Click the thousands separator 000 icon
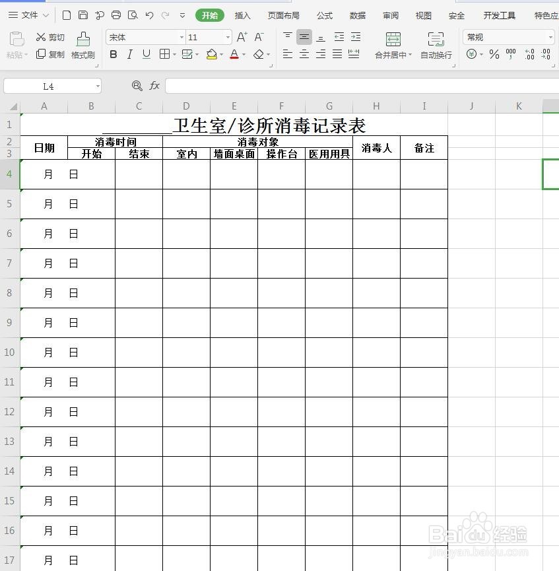Viewport: 559px width, 571px height. tap(511, 54)
